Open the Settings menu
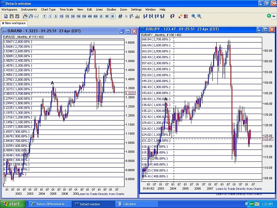The height and width of the screenshot is (208, 277). point(136,10)
